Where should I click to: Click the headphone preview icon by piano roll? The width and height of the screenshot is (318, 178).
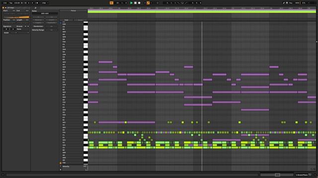pos(61,23)
